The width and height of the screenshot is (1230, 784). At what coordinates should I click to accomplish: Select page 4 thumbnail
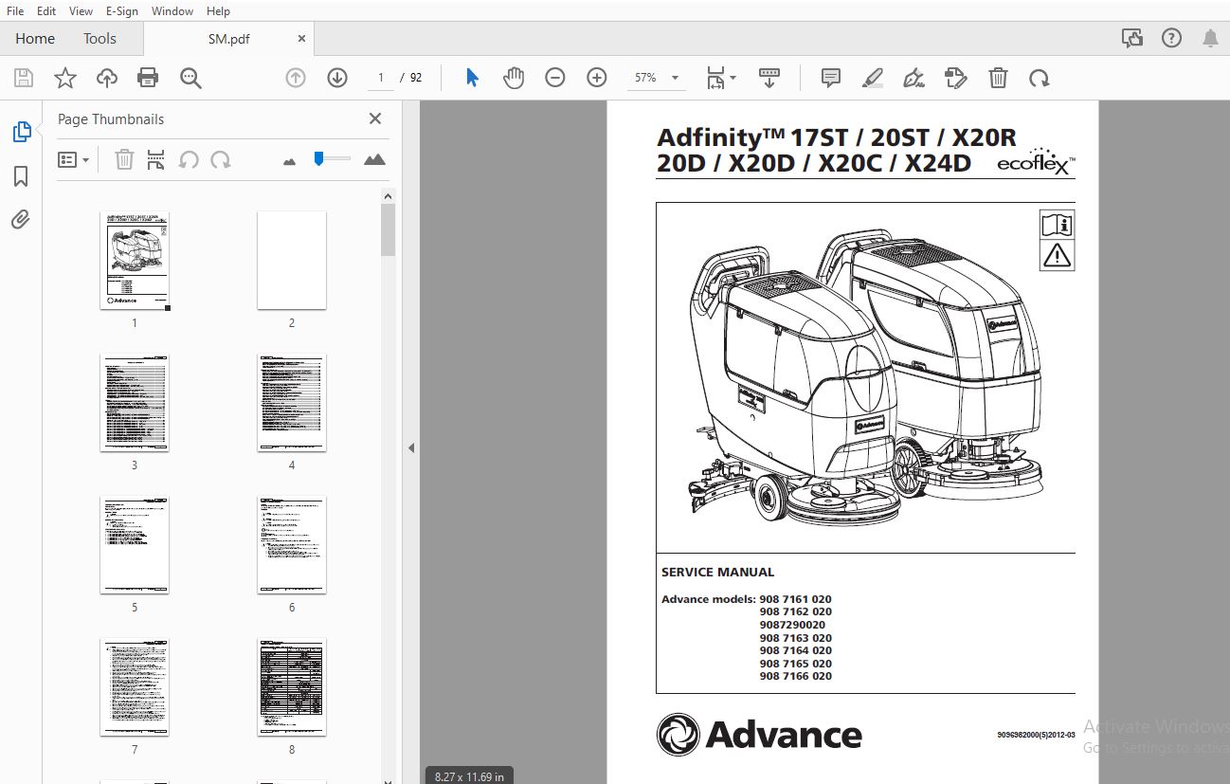(x=292, y=403)
